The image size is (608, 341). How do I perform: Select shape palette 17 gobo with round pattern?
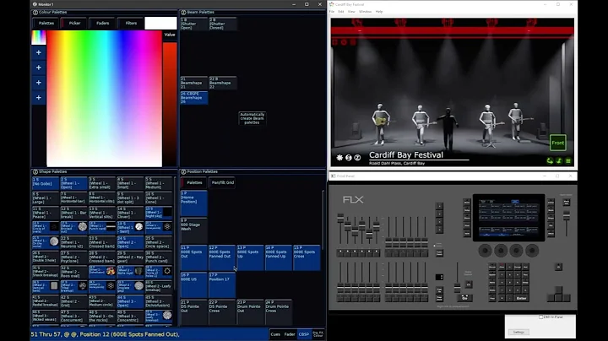coord(73,227)
